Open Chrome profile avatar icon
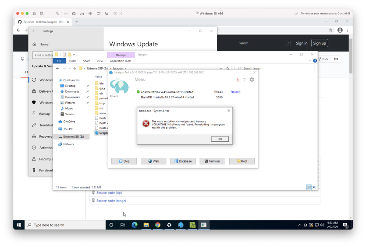This screenshot has width=366, height=247. click(x=340, y=30)
